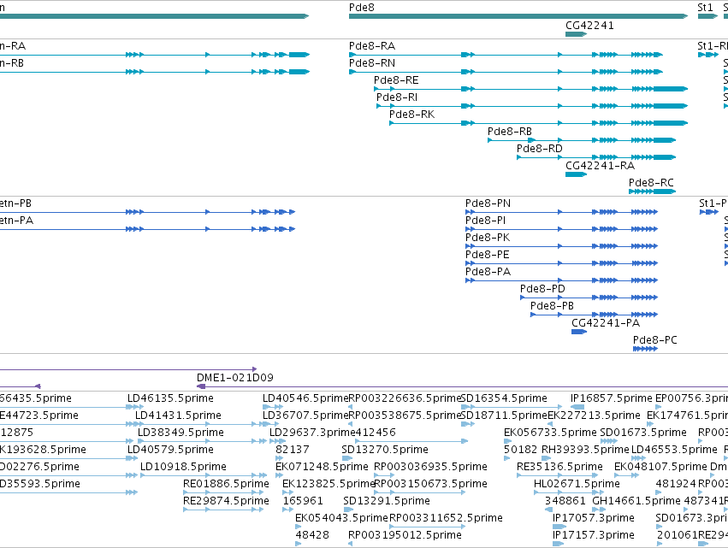Image resolution: width=728 pixels, height=548 pixels.
Task: Select EST IP16857.5prime
Action: tap(611, 398)
